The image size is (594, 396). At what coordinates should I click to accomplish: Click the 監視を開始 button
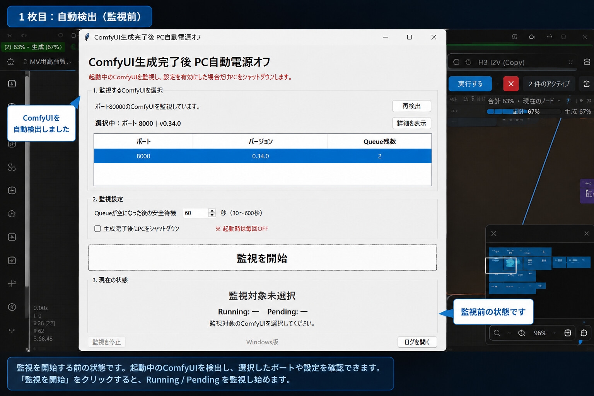coord(262,258)
